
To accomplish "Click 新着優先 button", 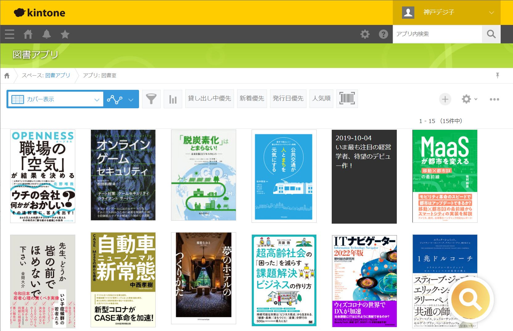I will 252,99.
